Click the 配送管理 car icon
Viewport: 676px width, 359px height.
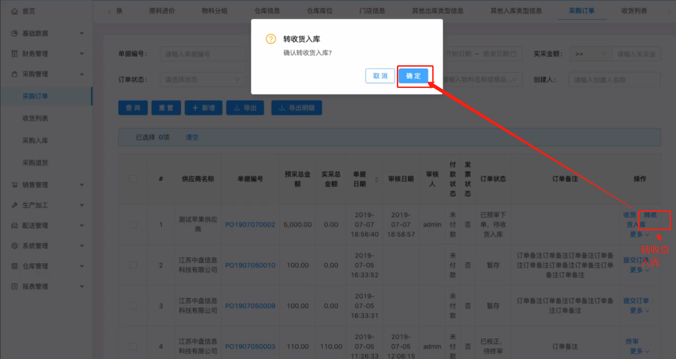pos(14,225)
